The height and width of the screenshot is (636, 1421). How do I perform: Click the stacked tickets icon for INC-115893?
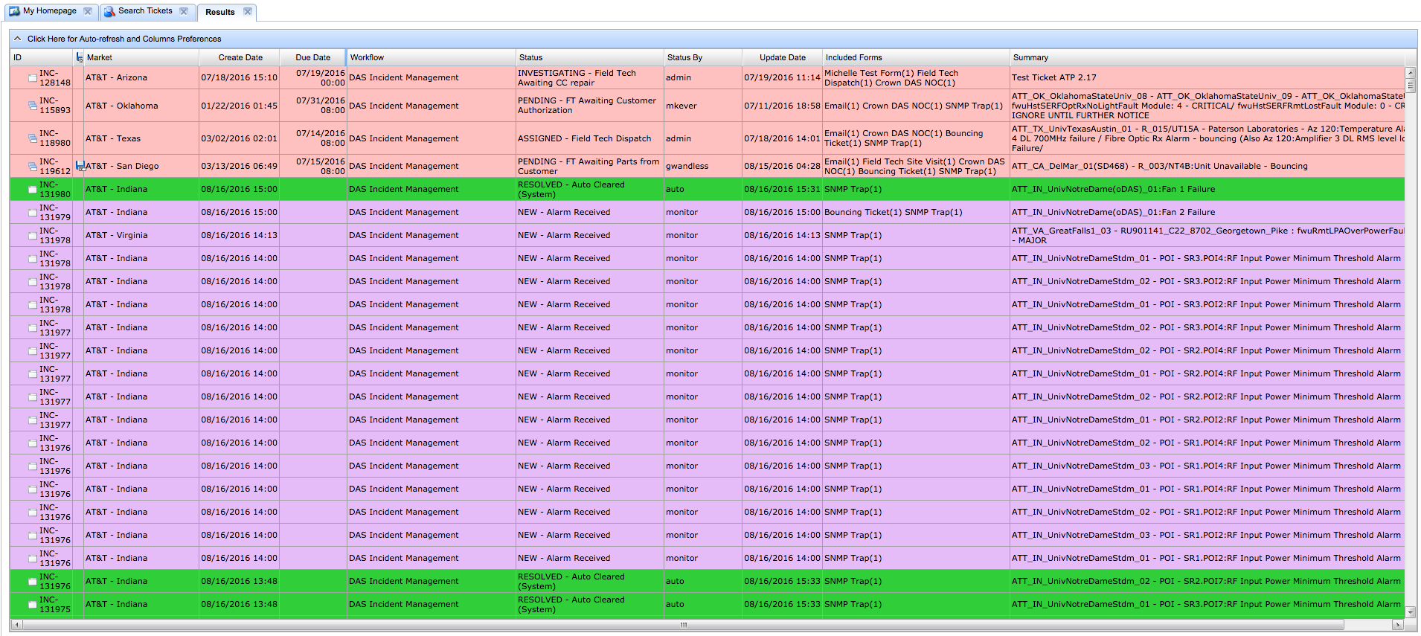[32, 106]
